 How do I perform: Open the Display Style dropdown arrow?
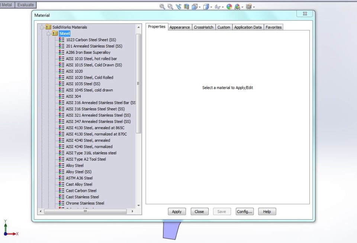[211, 7]
